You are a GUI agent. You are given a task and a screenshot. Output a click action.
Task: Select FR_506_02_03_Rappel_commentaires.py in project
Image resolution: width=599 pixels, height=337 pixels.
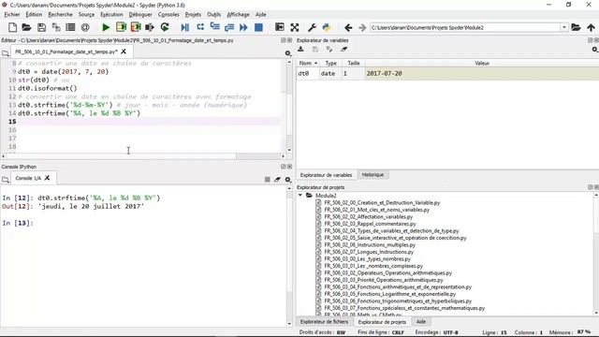[370, 224]
